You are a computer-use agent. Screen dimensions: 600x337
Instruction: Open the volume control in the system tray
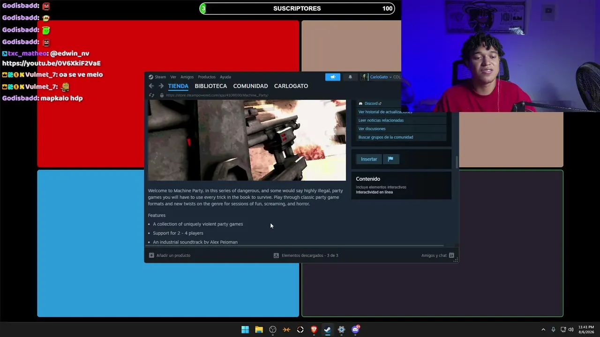571,330
